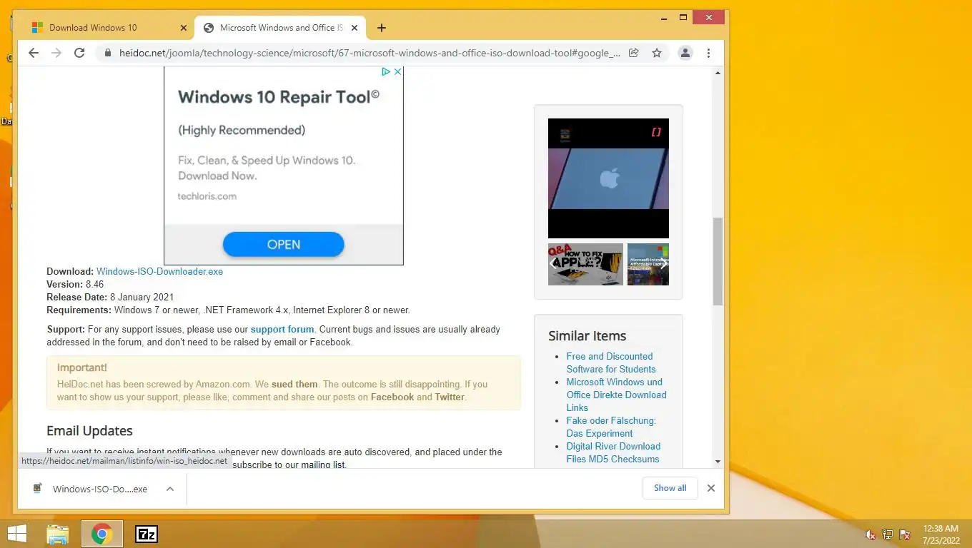
Task: Expand the download item options chevron
Action: 170,489
